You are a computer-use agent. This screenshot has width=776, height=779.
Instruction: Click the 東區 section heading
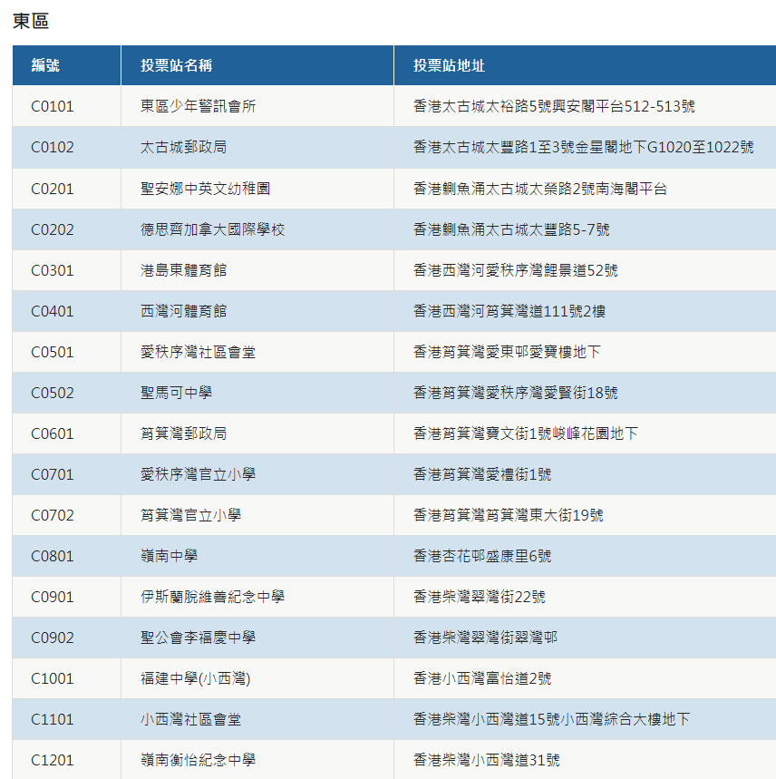[x=31, y=20]
